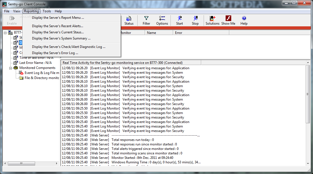Select File & Directory monitor item
Image resolution: width=313 pixels, height=174 pixels.
[x=42, y=78]
